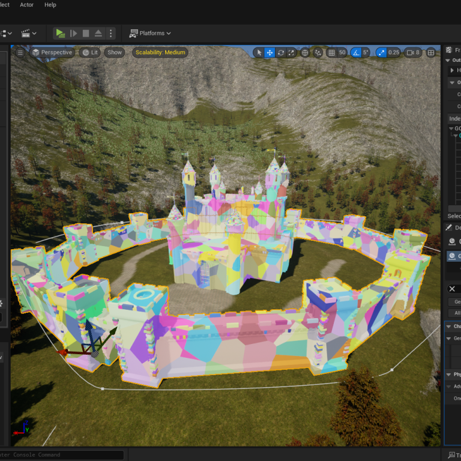Change the Lit view mode
The width and height of the screenshot is (461, 461).
[90, 53]
